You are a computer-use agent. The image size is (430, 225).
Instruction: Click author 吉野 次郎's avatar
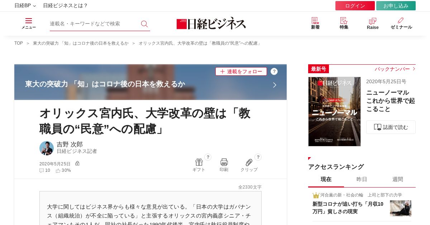click(47, 148)
